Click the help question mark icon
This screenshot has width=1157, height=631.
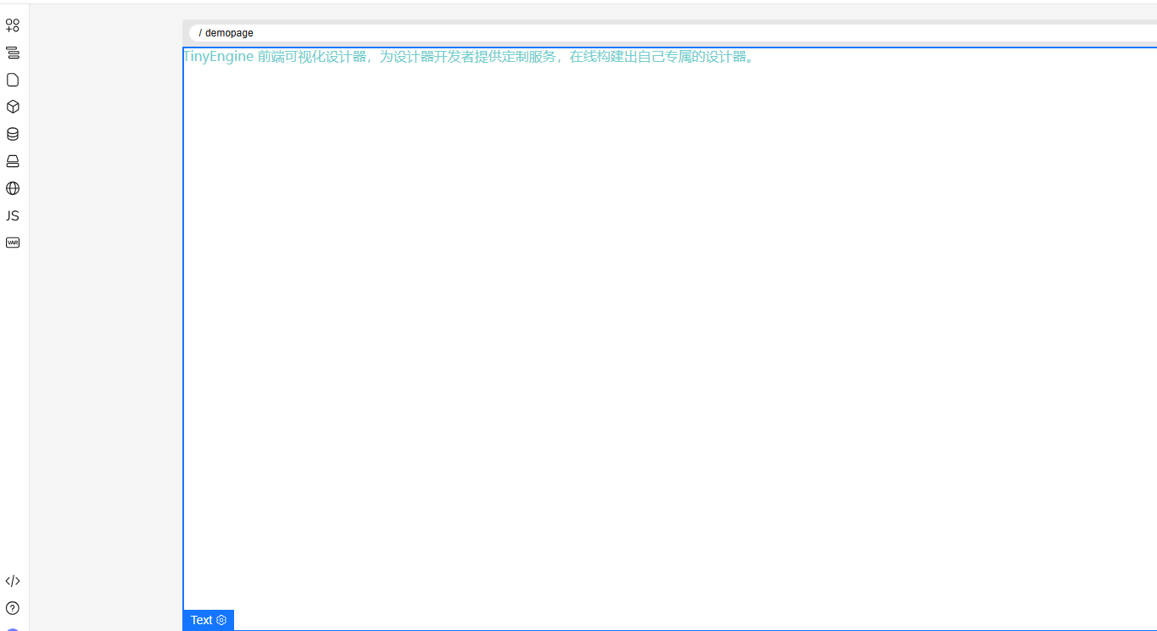13,608
